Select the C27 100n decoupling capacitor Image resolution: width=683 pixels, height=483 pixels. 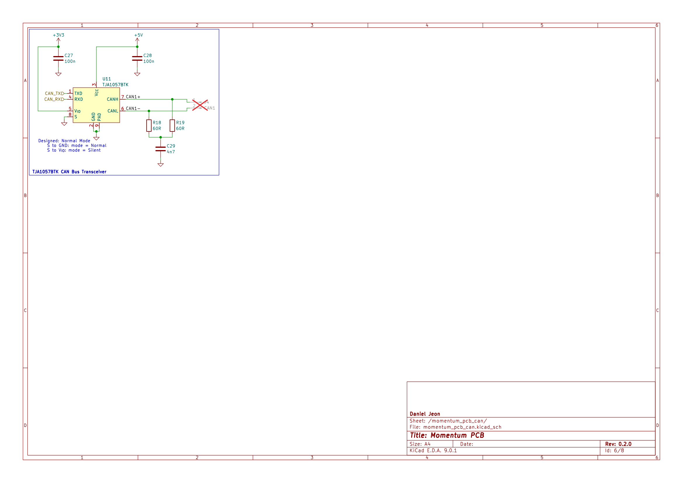58,58
